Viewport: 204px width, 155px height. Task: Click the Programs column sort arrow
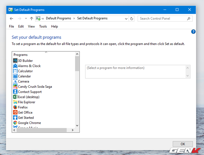click(46, 52)
